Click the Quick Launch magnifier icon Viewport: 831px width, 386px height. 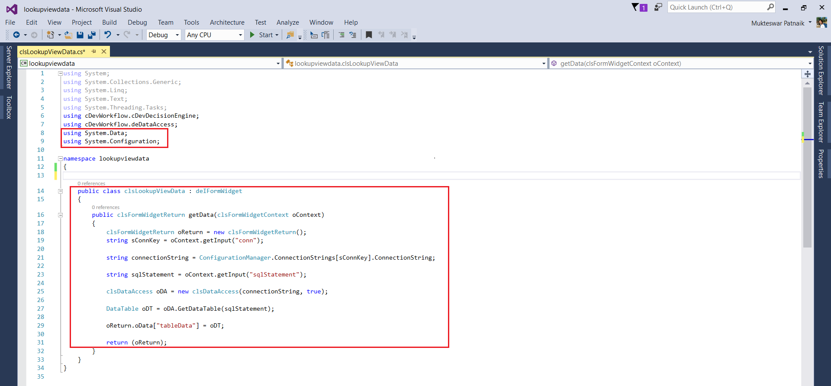[770, 7]
